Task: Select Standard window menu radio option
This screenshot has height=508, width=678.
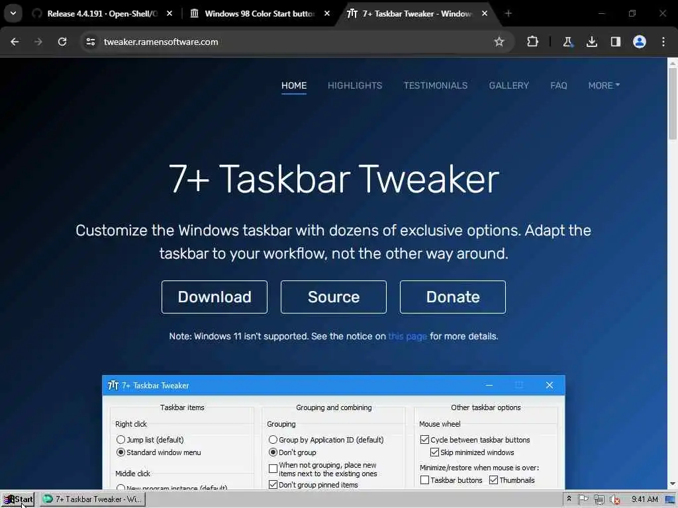Action: click(x=121, y=452)
